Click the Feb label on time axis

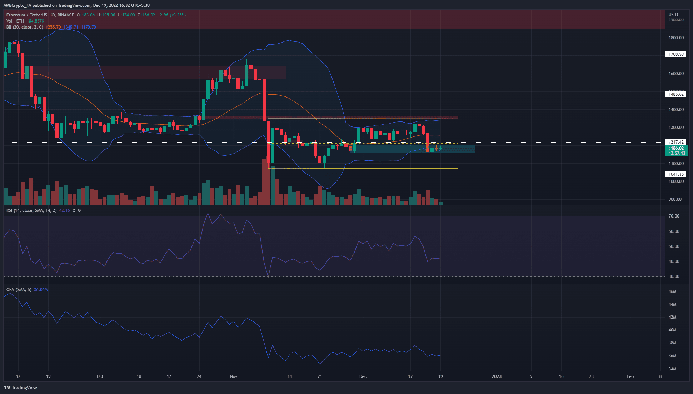[x=630, y=376]
